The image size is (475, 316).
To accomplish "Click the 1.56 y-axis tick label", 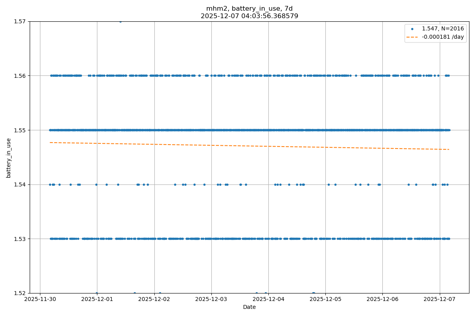I will pyautogui.click(x=20, y=76).
